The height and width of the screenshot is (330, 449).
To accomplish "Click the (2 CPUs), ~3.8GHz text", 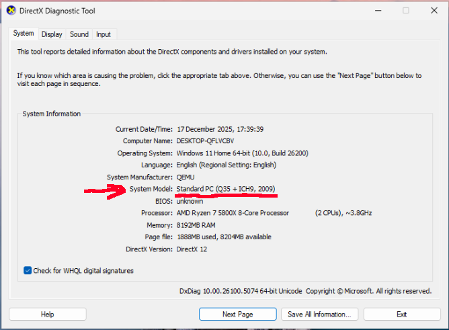I will pyautogui.click(x=343, y=213).
